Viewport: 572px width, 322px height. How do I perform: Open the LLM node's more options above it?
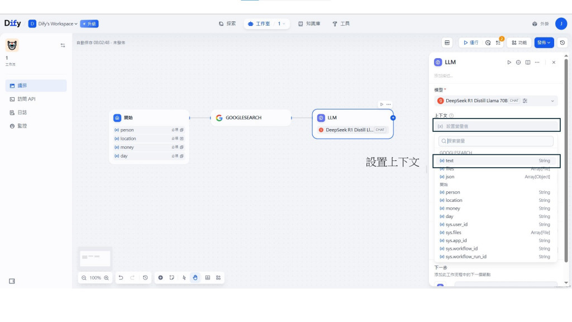coord(389,105)
